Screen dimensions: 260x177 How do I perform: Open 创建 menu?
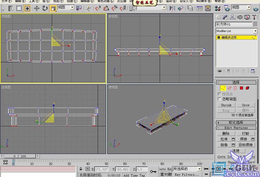point(72,1)
